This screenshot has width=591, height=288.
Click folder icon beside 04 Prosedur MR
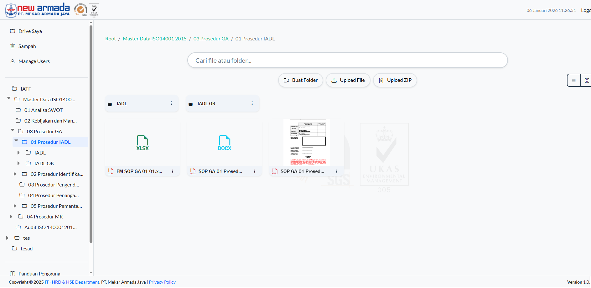pos(21,217)
